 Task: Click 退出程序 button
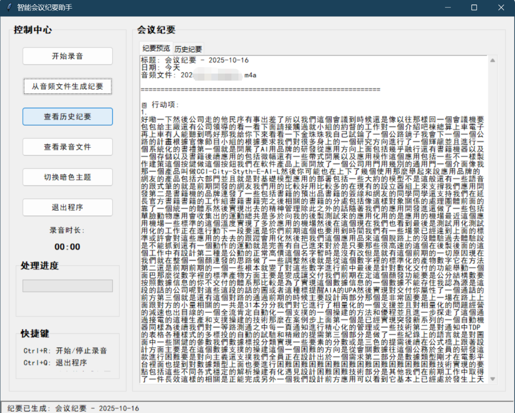pyautogui.click(x=68, y=207)
